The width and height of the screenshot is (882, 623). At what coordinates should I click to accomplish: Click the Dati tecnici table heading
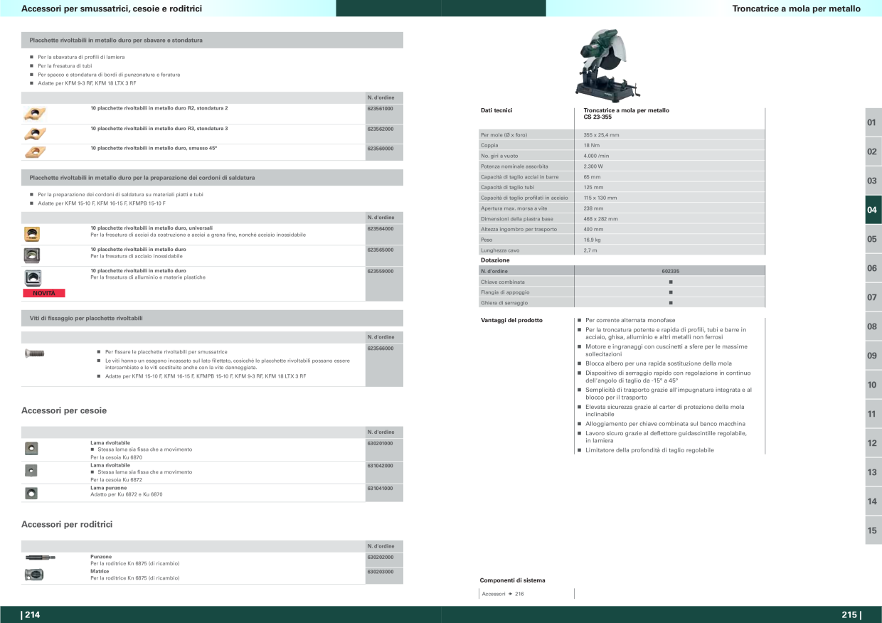[496, 110]
